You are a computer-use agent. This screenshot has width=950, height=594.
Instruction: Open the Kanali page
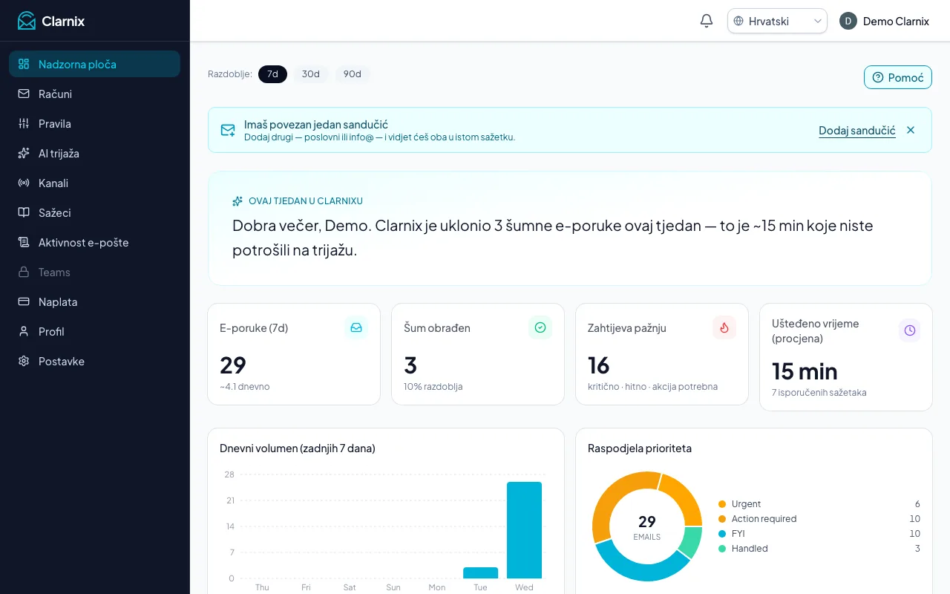point(94,183)
